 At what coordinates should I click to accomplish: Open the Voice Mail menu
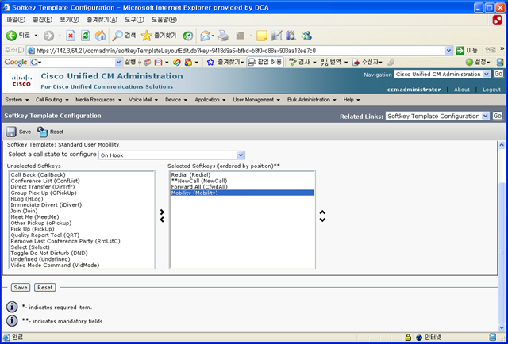pos(143,100)
